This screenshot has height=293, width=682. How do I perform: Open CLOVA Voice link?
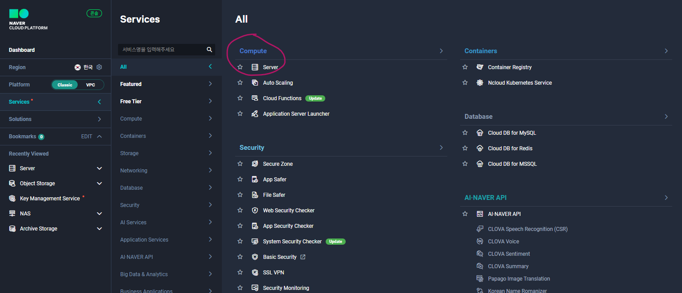pos(503,242)
